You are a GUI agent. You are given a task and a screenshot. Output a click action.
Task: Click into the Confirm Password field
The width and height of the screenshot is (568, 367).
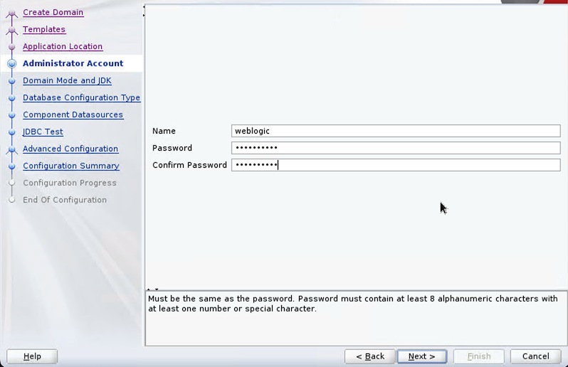pos(396,165)
